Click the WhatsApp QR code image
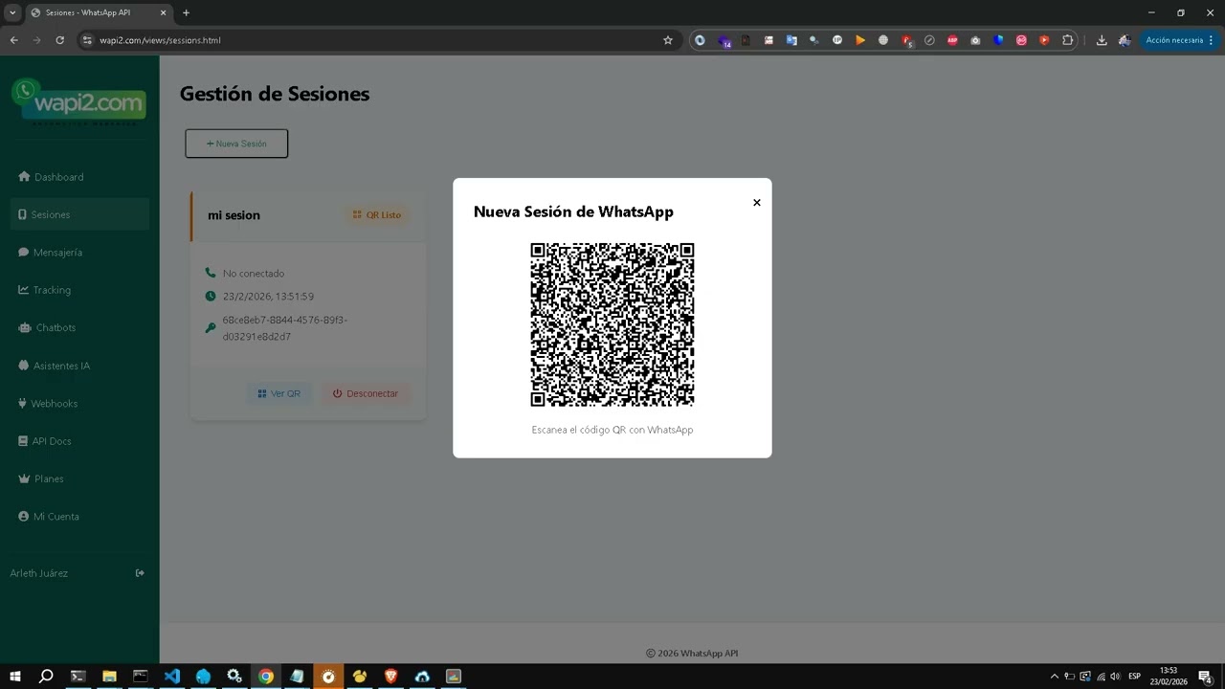The image size is (1225, 689). (x=612, y=324)
